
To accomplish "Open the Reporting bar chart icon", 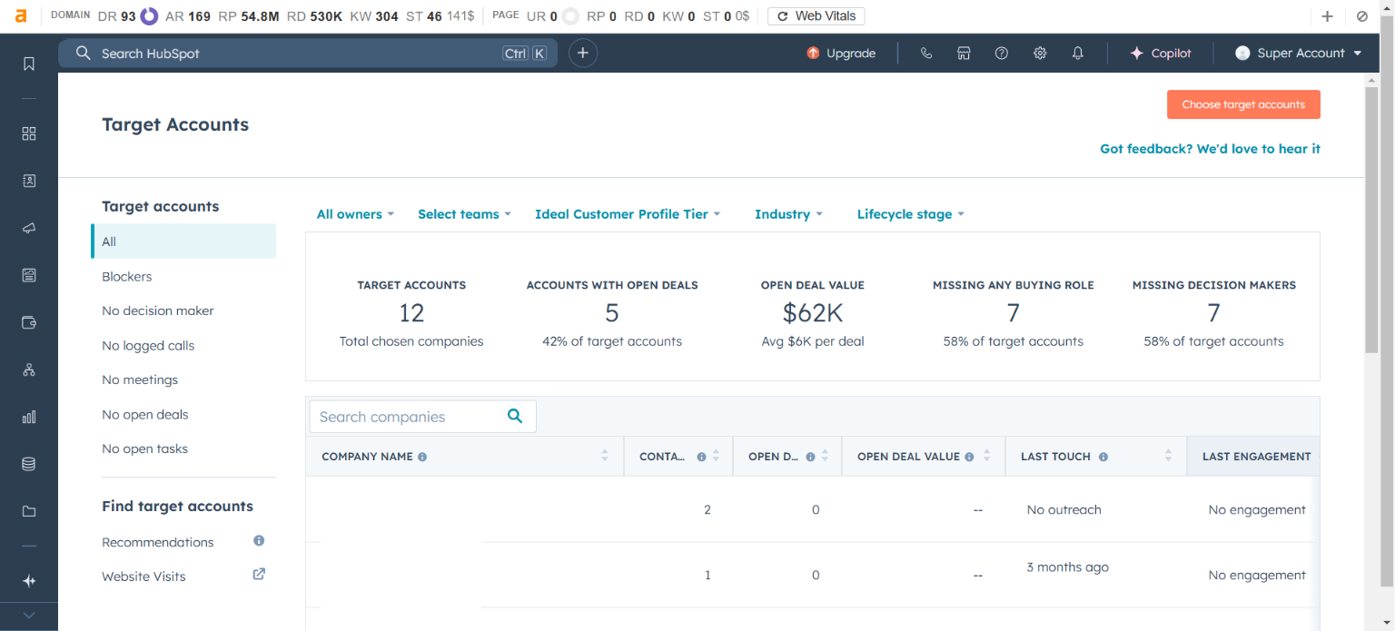I will point(29,417).
